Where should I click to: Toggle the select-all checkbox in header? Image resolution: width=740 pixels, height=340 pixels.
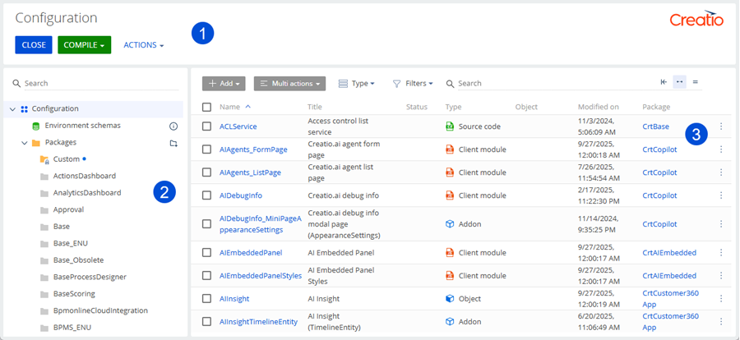point(207,107)
